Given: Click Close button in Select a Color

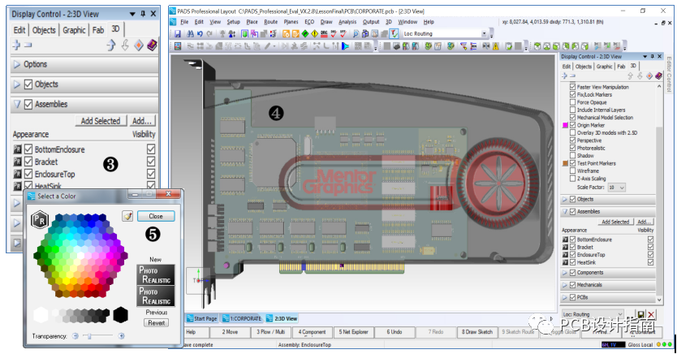Looking at the screenshot, I should [156, 216].
